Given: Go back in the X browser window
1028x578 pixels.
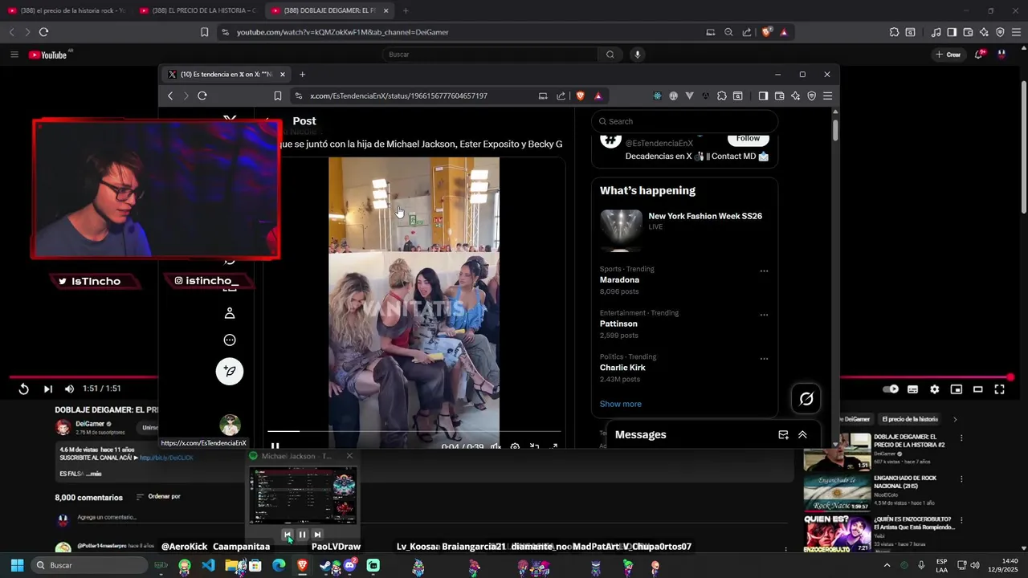Looking at the screenshot, I should [x=170, y=96].
